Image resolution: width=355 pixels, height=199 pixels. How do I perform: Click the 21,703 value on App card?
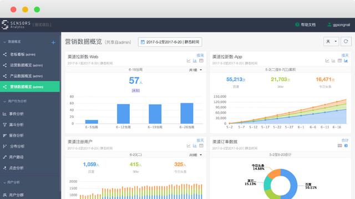[x=280, y=80]
